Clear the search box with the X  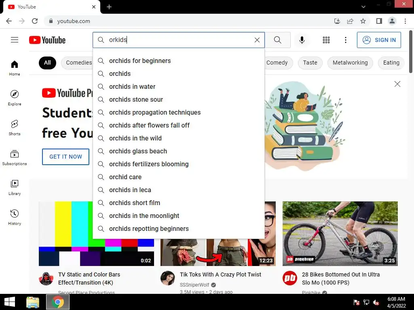pyautogui.click(x=257, y=40)
